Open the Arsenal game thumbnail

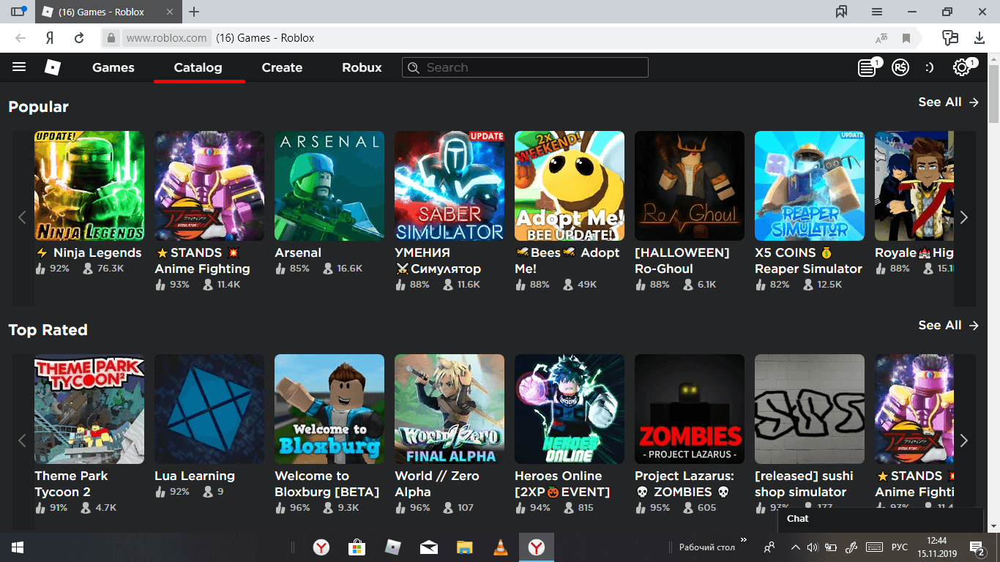click(x=329, y=186)
